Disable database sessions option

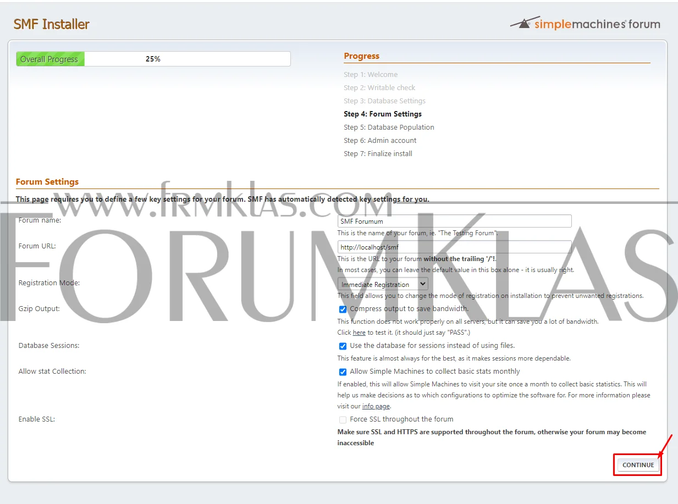tap(343, 346)
